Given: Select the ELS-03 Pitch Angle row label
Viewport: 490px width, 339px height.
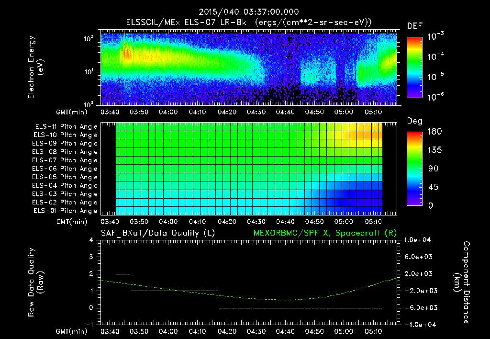Looking at the screenshot, I should point(65,194).
